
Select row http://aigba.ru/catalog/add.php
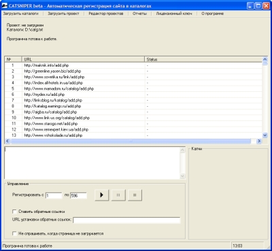pos(133,112)
